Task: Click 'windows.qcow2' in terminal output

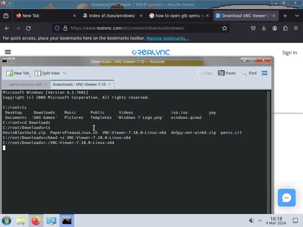Action: coord(186,118)
